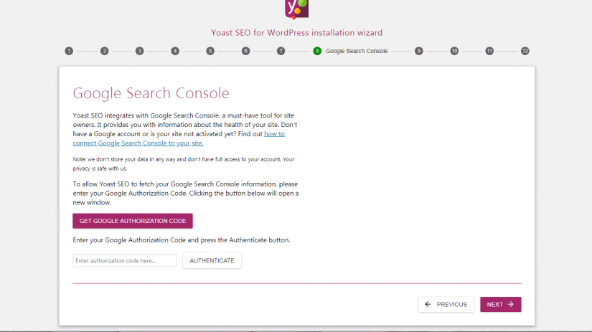Go back with the Previous button

446,305
